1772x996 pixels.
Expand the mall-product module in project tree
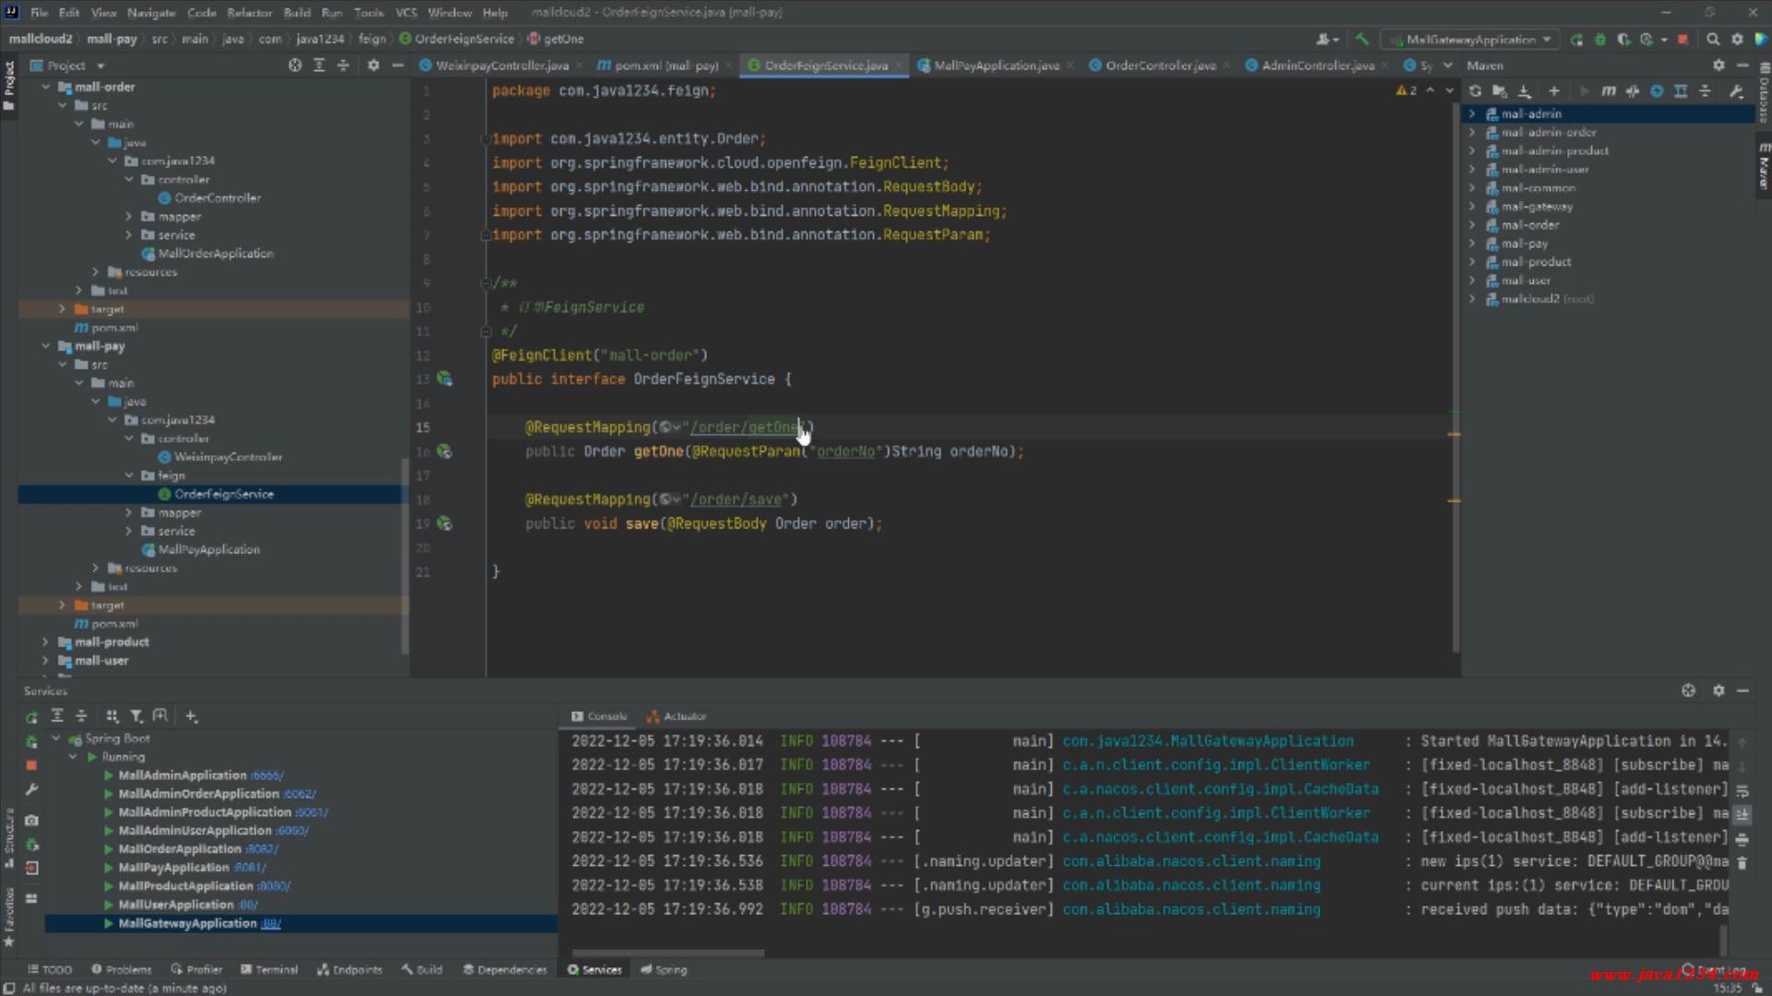[46, 642]
